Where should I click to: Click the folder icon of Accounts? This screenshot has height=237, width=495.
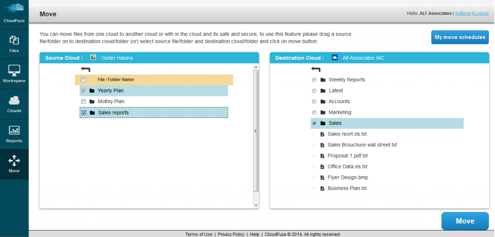pos(322,102)
